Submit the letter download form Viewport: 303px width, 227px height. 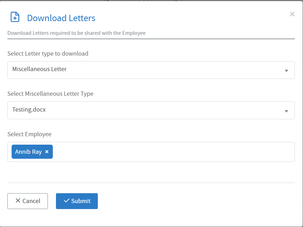(x=77, y=201)
